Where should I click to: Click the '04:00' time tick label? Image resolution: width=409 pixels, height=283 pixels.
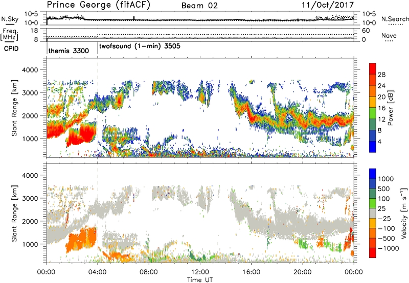[x=98, y=272]
